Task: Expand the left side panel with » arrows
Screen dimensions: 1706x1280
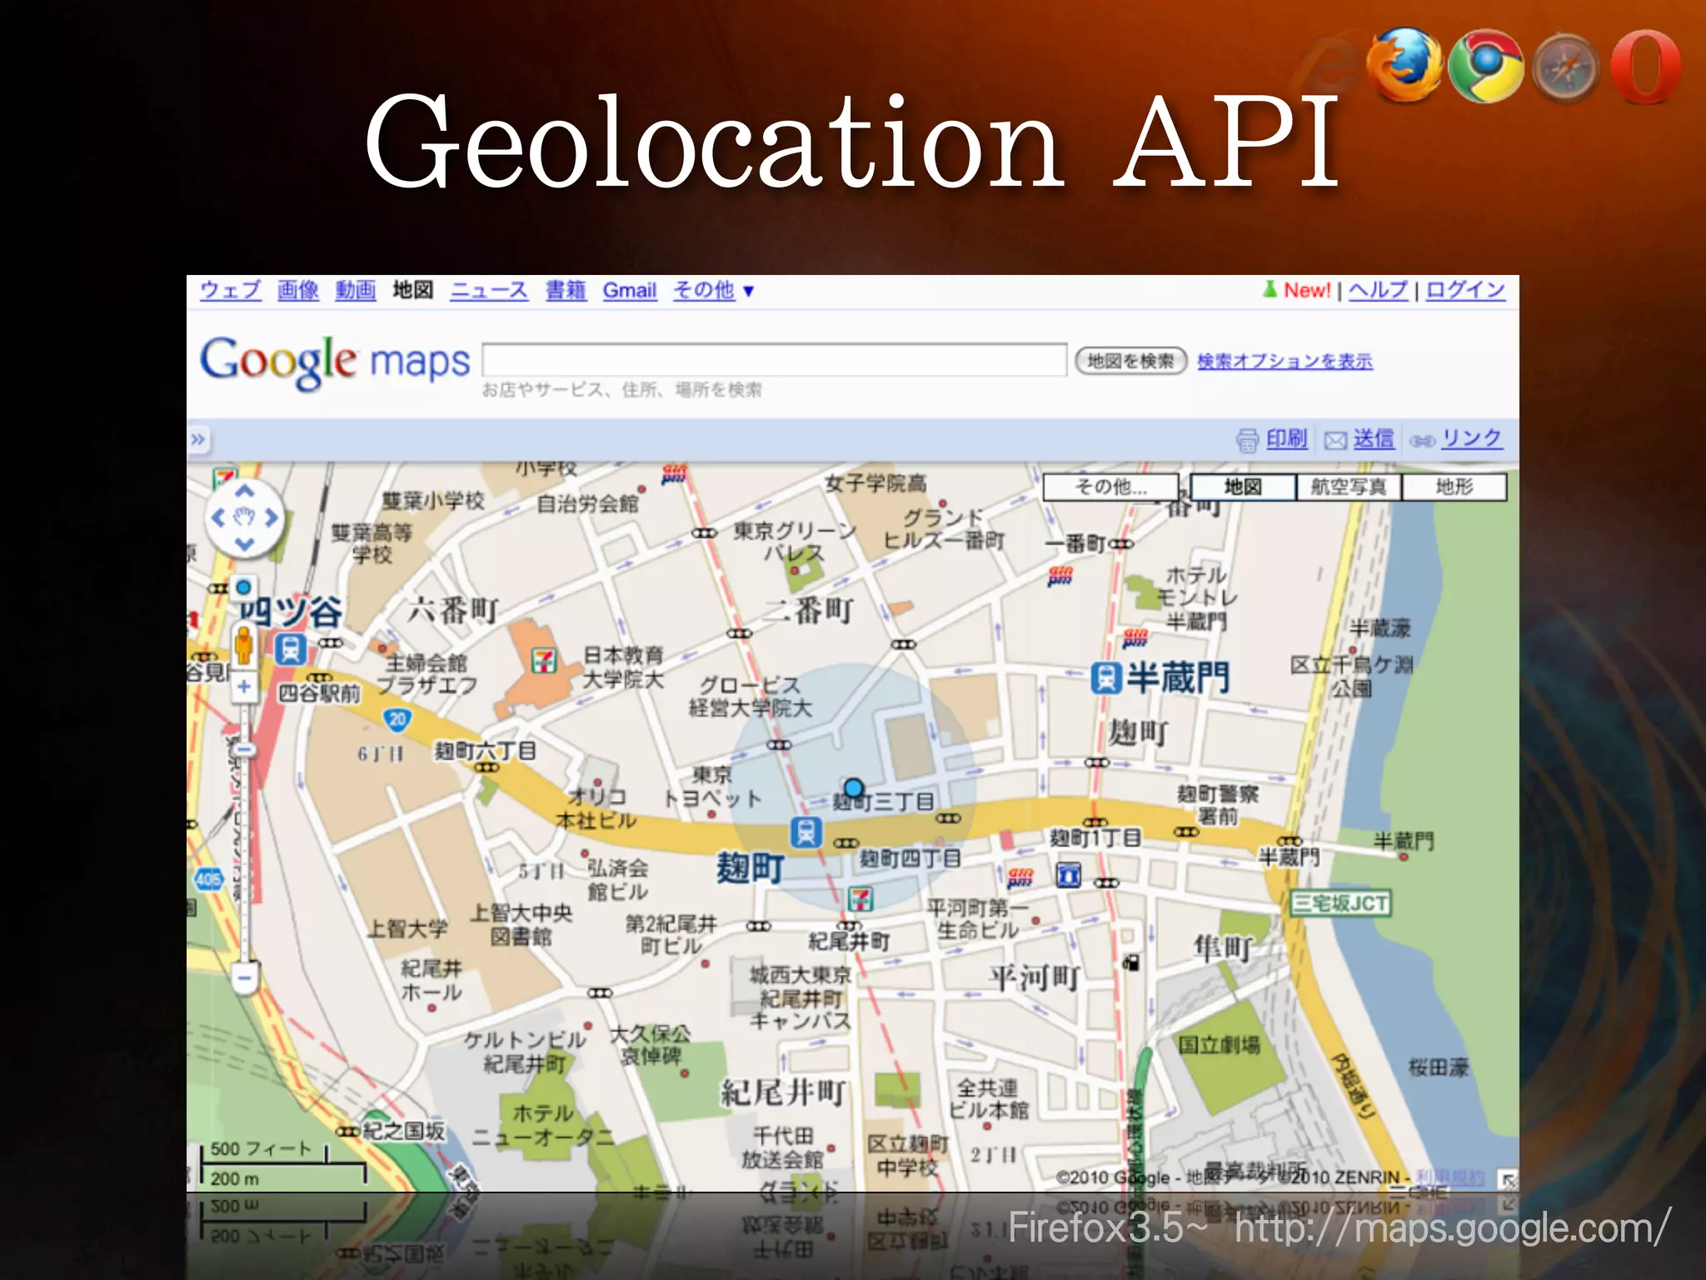Action: tap(198, 439)
